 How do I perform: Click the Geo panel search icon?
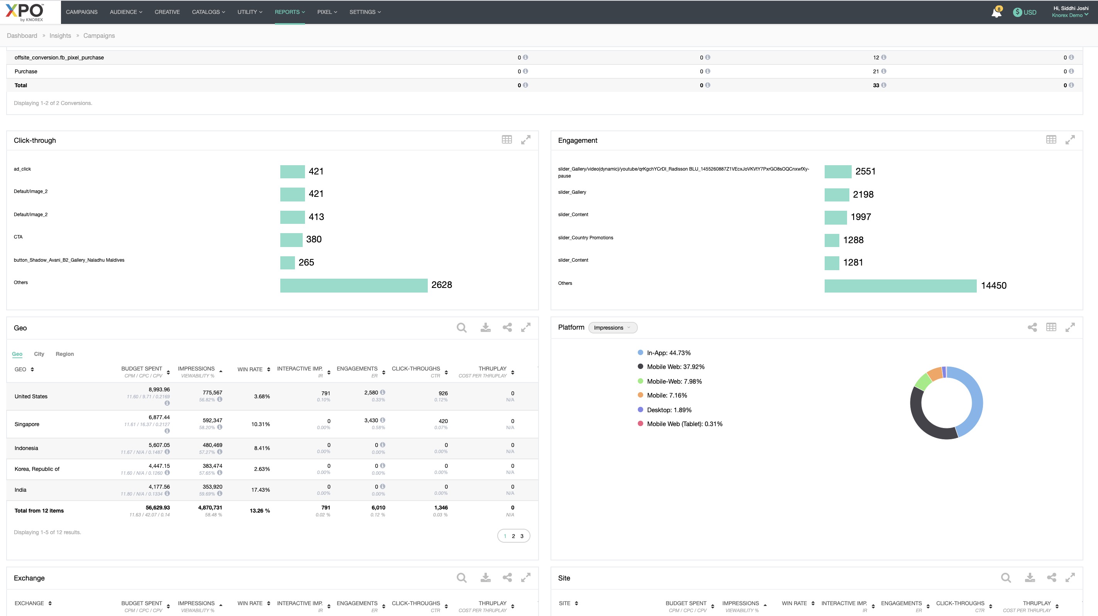[x=461, y=328]
